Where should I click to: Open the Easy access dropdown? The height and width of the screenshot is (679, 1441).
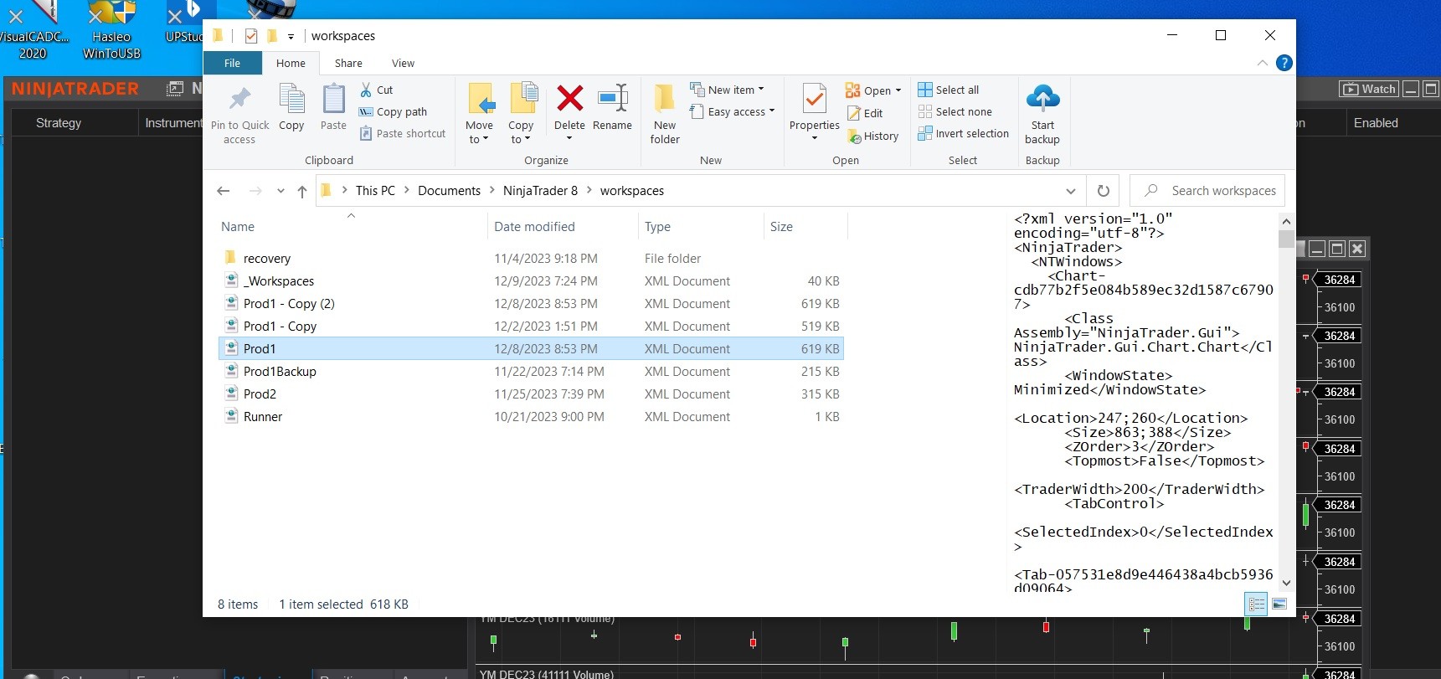pos(733,111)
